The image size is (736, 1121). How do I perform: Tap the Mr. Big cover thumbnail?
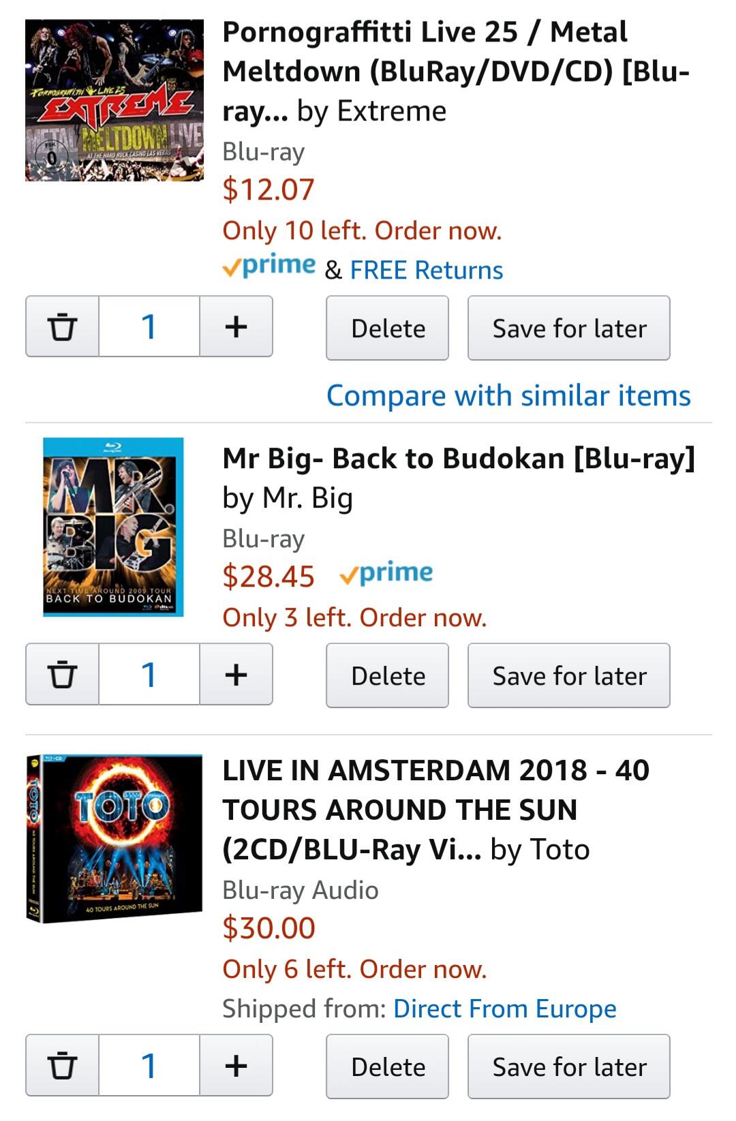[x=113, y=527]
